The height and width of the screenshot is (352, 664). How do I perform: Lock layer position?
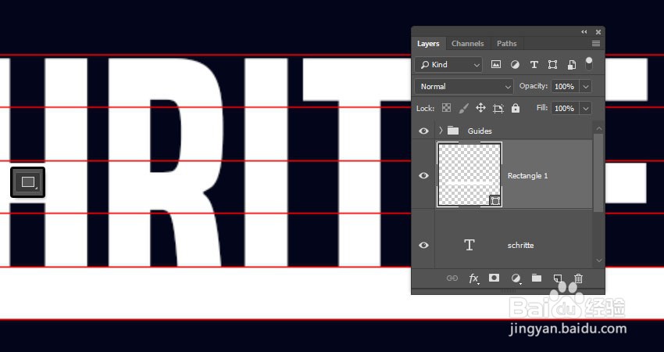click(x=480, y=108)
